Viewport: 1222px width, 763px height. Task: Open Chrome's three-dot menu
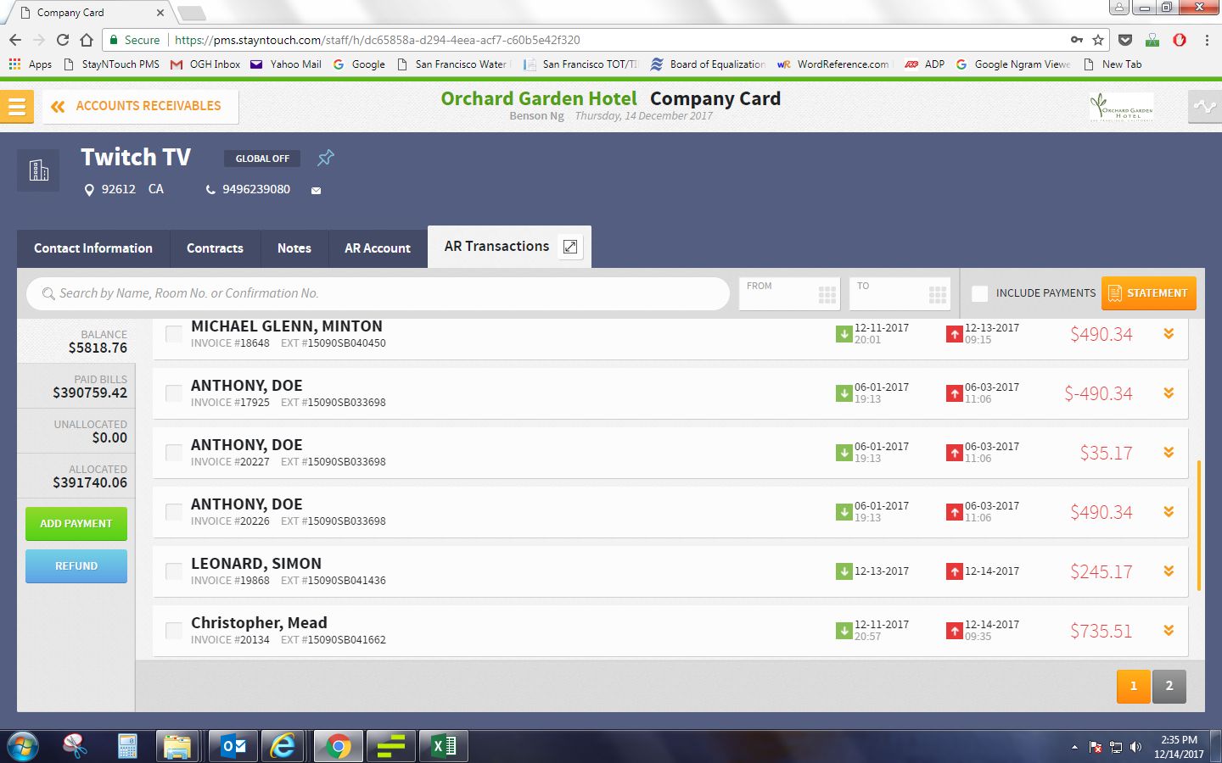pyautogui.click(x=1207, y=40)
